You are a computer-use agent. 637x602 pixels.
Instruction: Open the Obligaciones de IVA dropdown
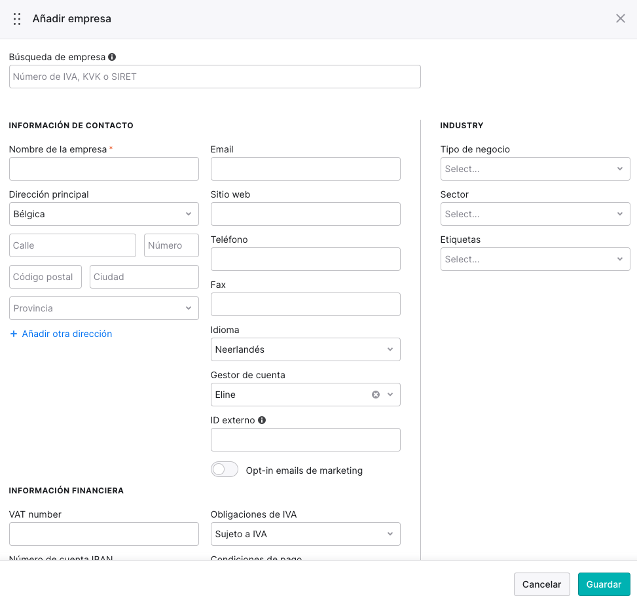[x=306, y=534]
